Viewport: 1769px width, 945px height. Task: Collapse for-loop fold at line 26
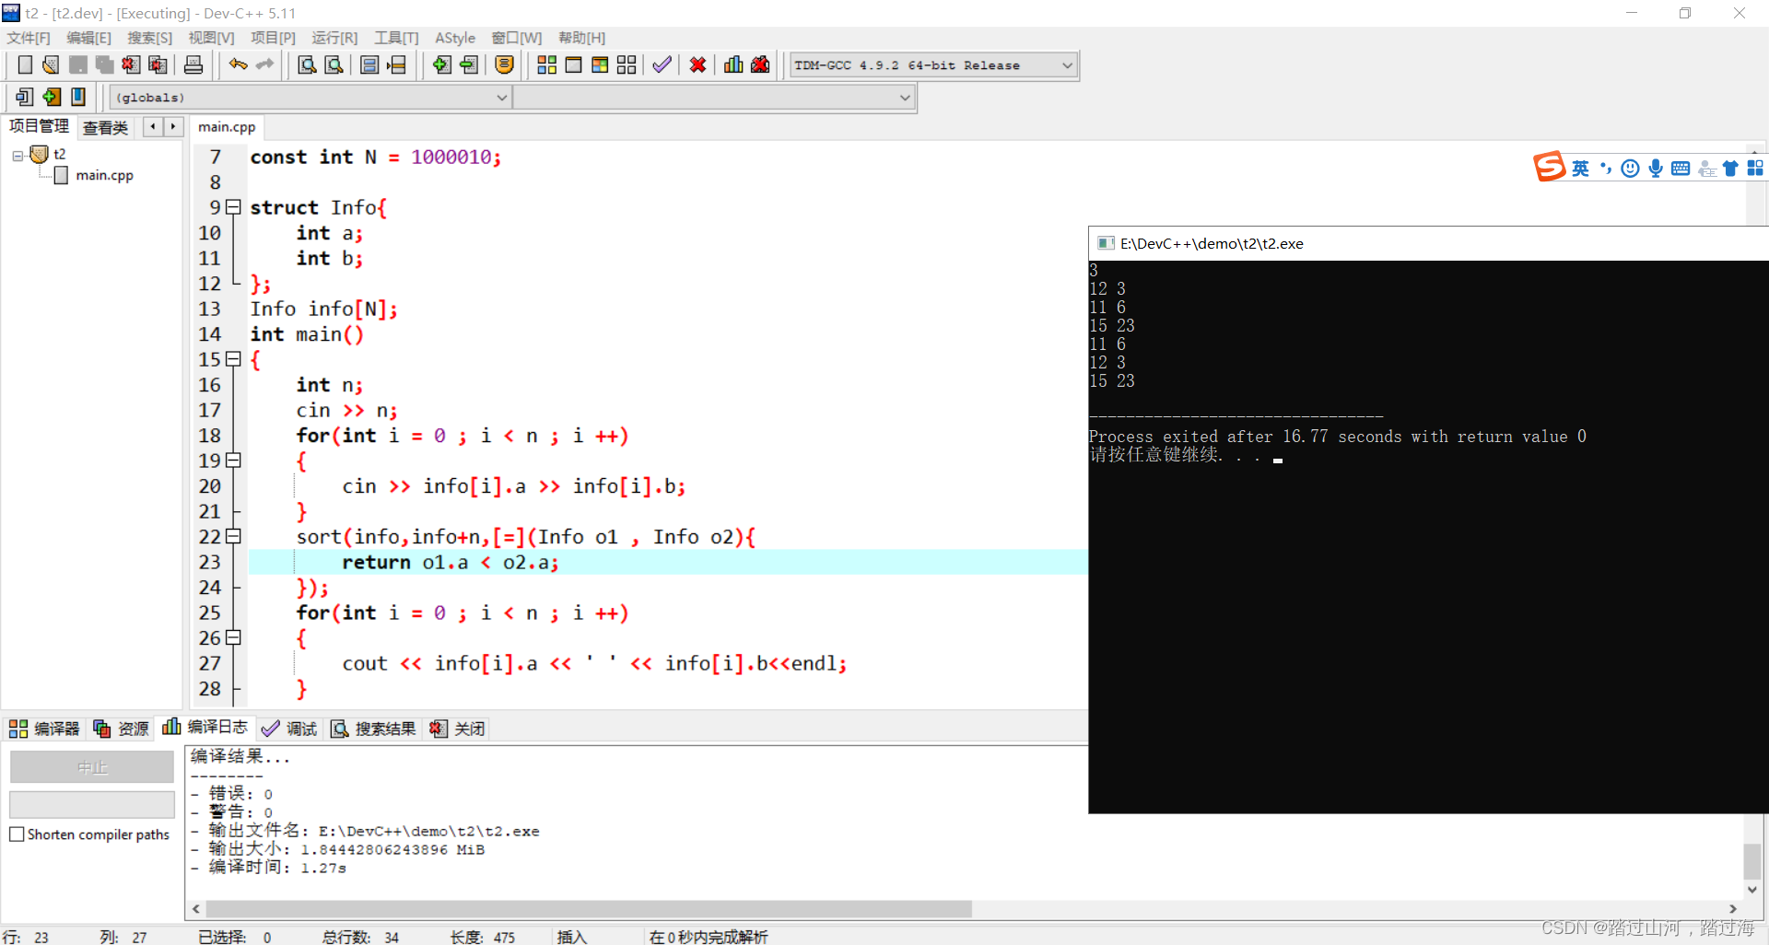pyautogui.click(x=233, y=637)
